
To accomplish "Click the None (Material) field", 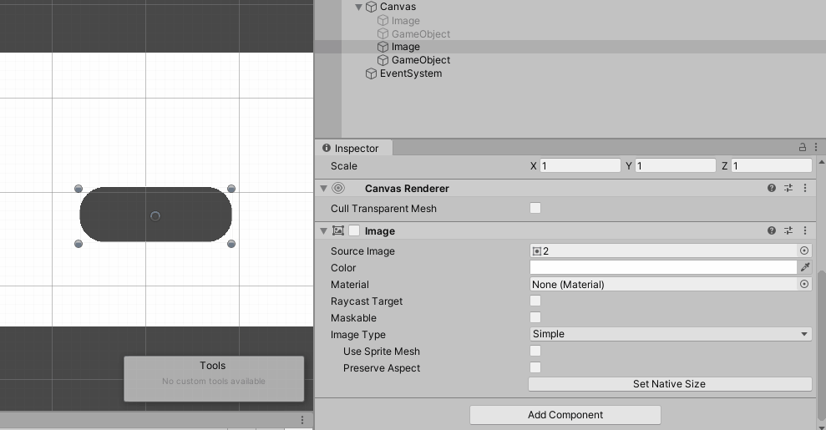I will coord(664,284).
